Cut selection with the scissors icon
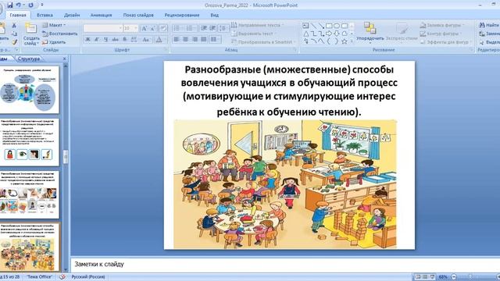 click(14, 25)
